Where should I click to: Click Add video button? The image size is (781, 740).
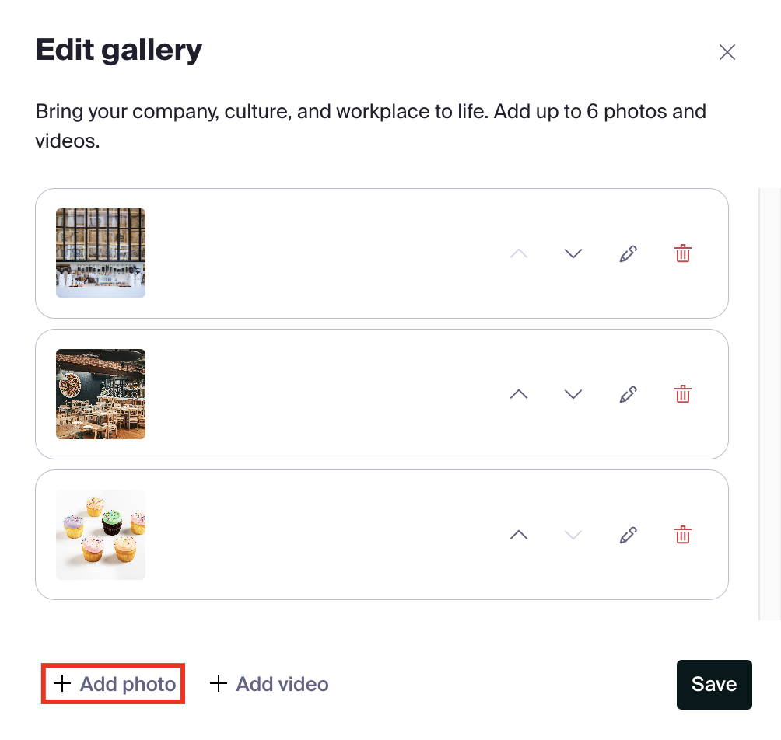point(269,684)
